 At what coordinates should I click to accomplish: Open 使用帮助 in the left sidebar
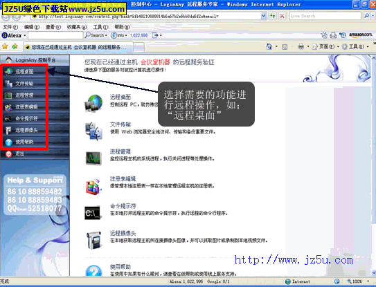24,142
